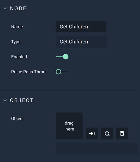Click the Name field containing Get Children

click(81, 27)
